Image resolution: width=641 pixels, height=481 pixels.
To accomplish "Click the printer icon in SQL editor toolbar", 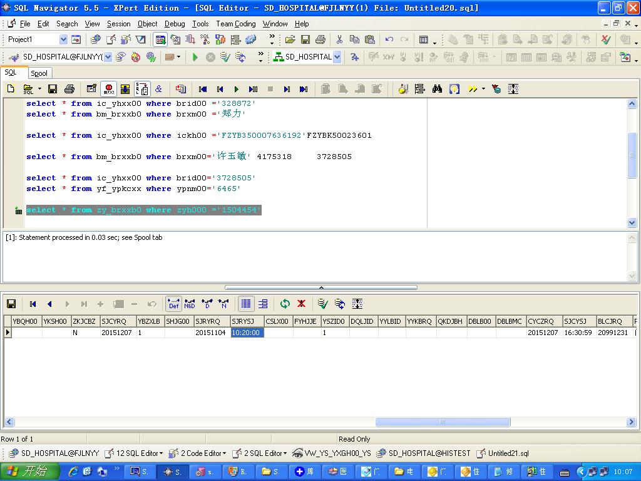I will 69,89.
